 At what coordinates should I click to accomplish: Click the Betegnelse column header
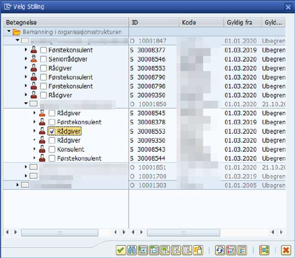click(66, 23)
